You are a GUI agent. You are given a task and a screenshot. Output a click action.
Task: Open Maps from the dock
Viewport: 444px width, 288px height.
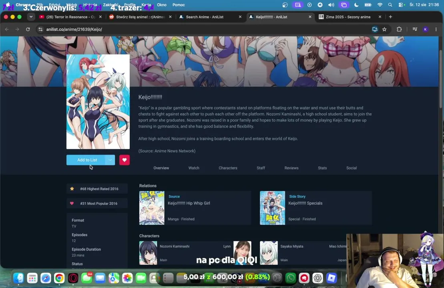click(114, 278)
